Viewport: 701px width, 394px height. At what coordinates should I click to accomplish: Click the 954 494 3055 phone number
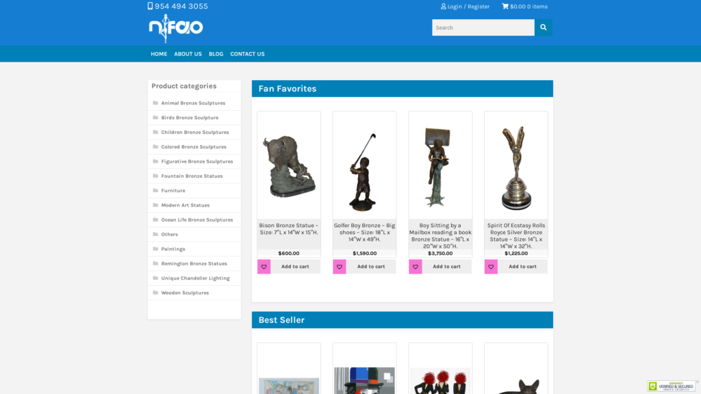[181, 6]
